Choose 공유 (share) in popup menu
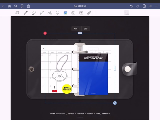 coord(86,28)
